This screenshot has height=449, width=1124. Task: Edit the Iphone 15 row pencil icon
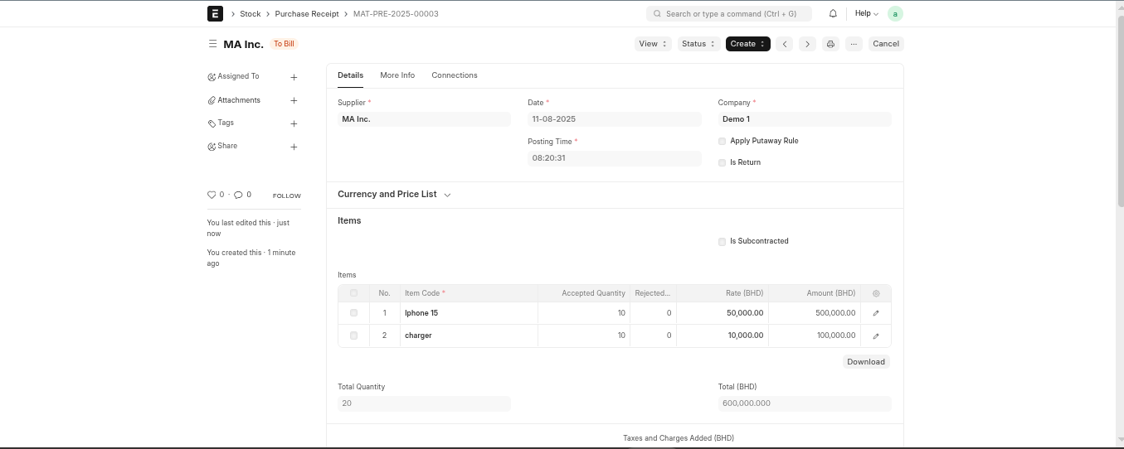(876, 313)
